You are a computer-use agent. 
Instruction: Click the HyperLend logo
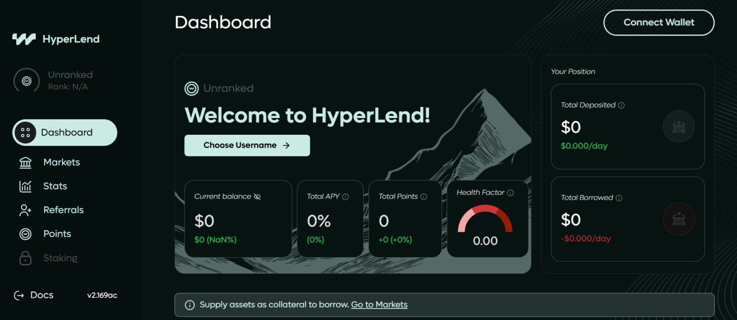[x=56, y=39]
